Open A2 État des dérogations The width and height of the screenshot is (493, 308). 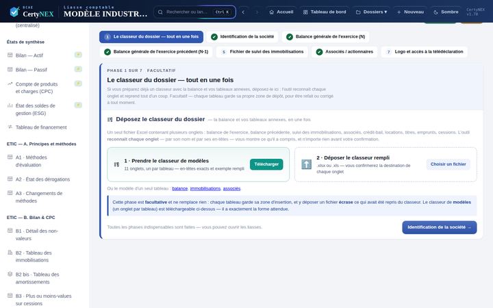pos(44,179)
